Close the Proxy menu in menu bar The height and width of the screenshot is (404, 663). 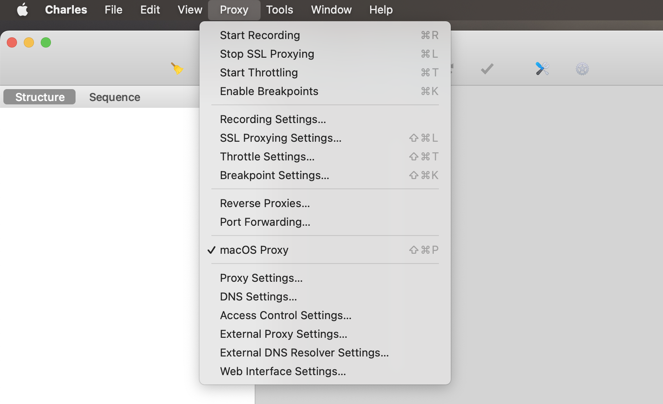[234, 10]
